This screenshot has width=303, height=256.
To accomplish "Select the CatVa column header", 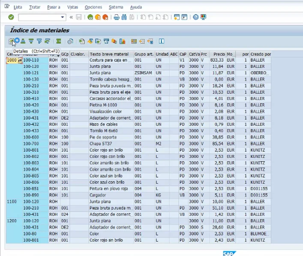I will click(x=194, y=54).
